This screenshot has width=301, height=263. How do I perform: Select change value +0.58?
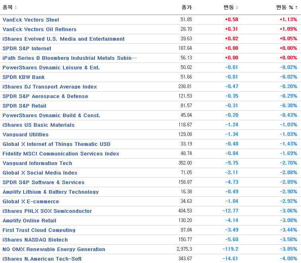pyautogui.click(x=232, y=20)
